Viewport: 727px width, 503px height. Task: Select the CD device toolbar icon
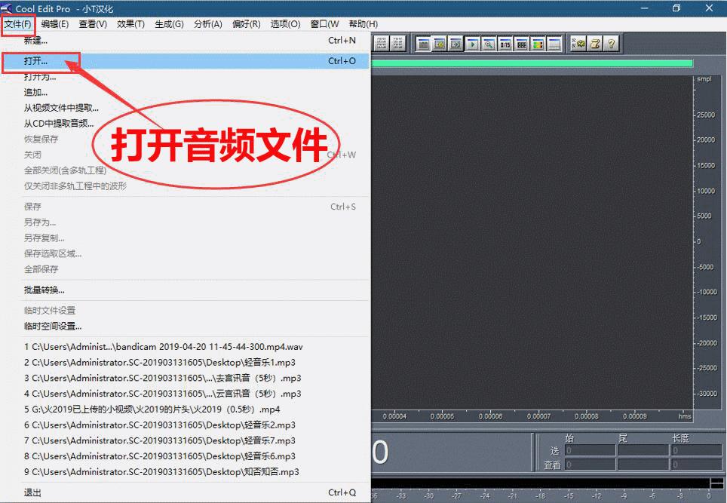pyautogui.click(x=456, y=44)
